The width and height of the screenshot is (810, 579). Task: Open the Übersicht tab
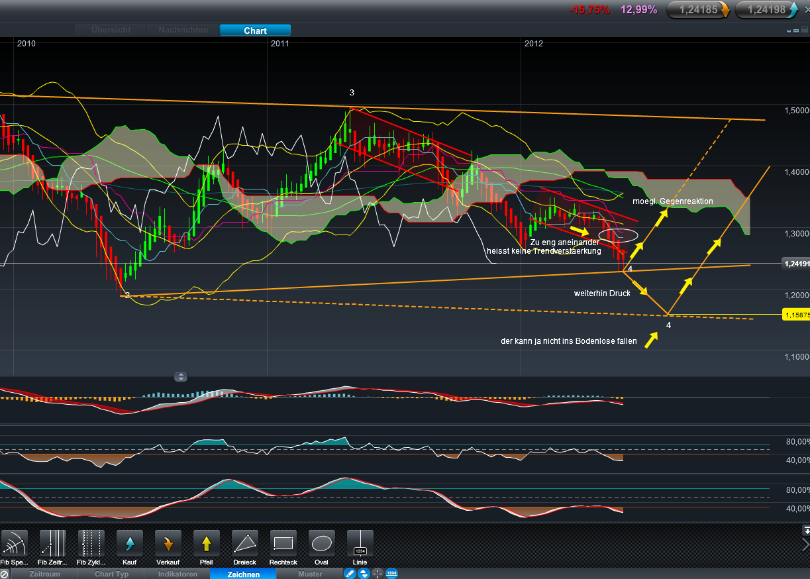point(111,30)
